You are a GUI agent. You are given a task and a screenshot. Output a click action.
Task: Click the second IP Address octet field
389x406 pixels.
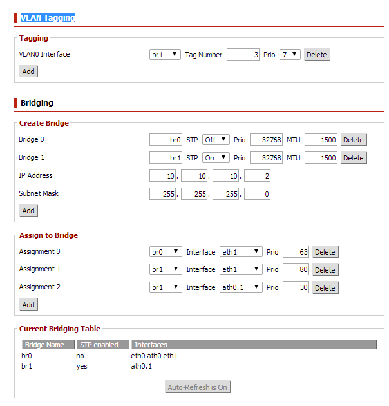194,176
